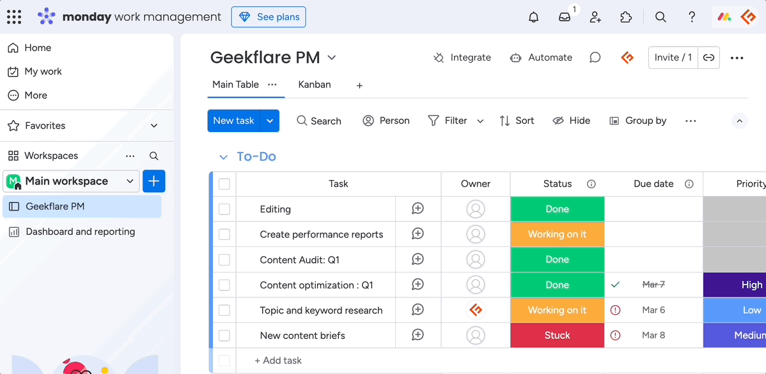Expand the Favorites section
The width and height of the screenshot is (766, 374).
(154, 126)
